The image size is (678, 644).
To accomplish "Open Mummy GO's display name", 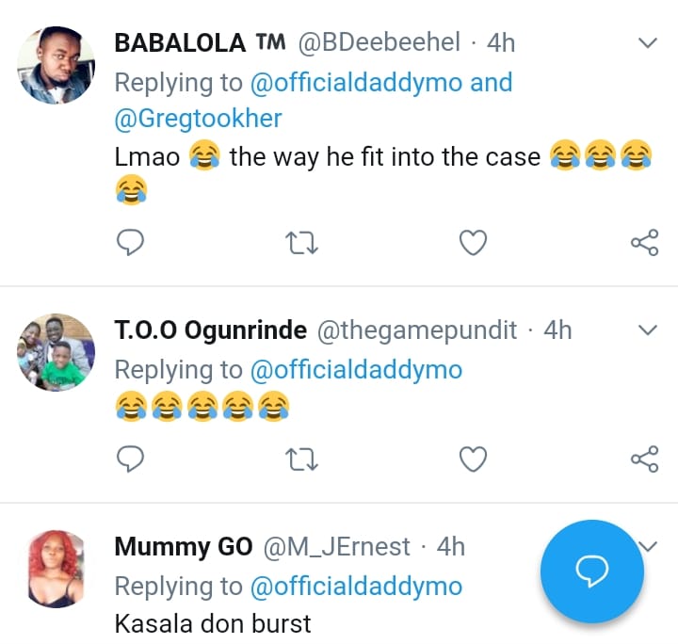I will (x=183, y=547).
